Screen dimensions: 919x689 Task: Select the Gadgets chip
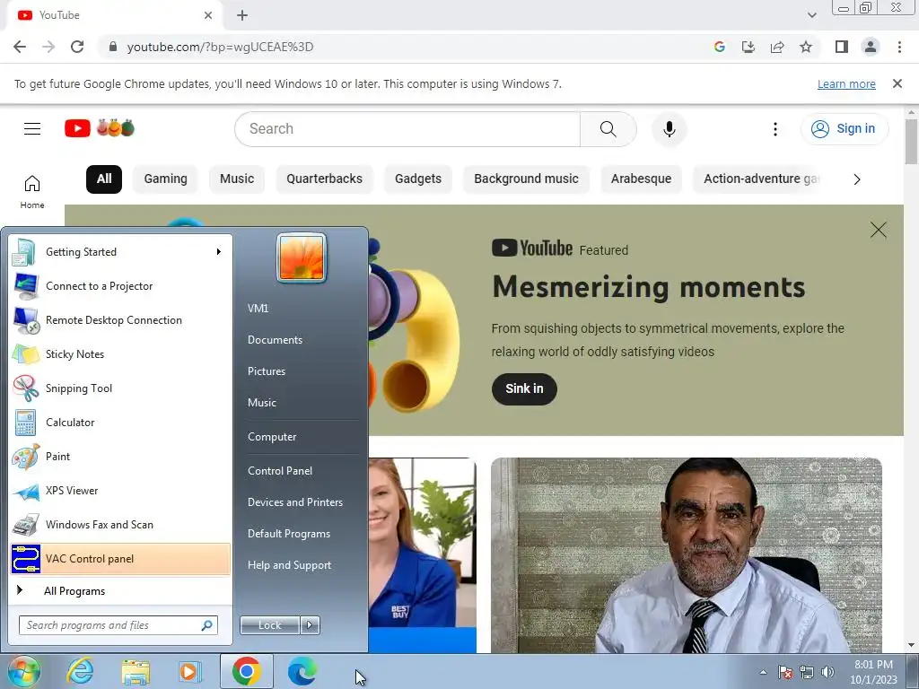418,179
